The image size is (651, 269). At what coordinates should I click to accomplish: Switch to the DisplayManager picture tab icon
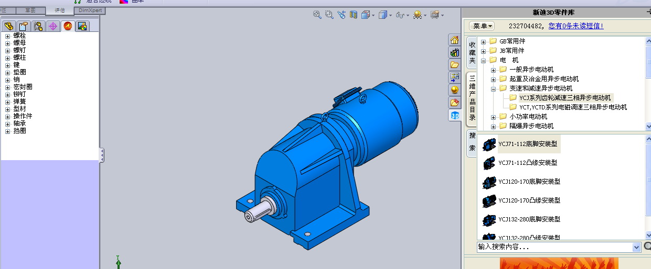pyautogui.click(x=82, y=26)
